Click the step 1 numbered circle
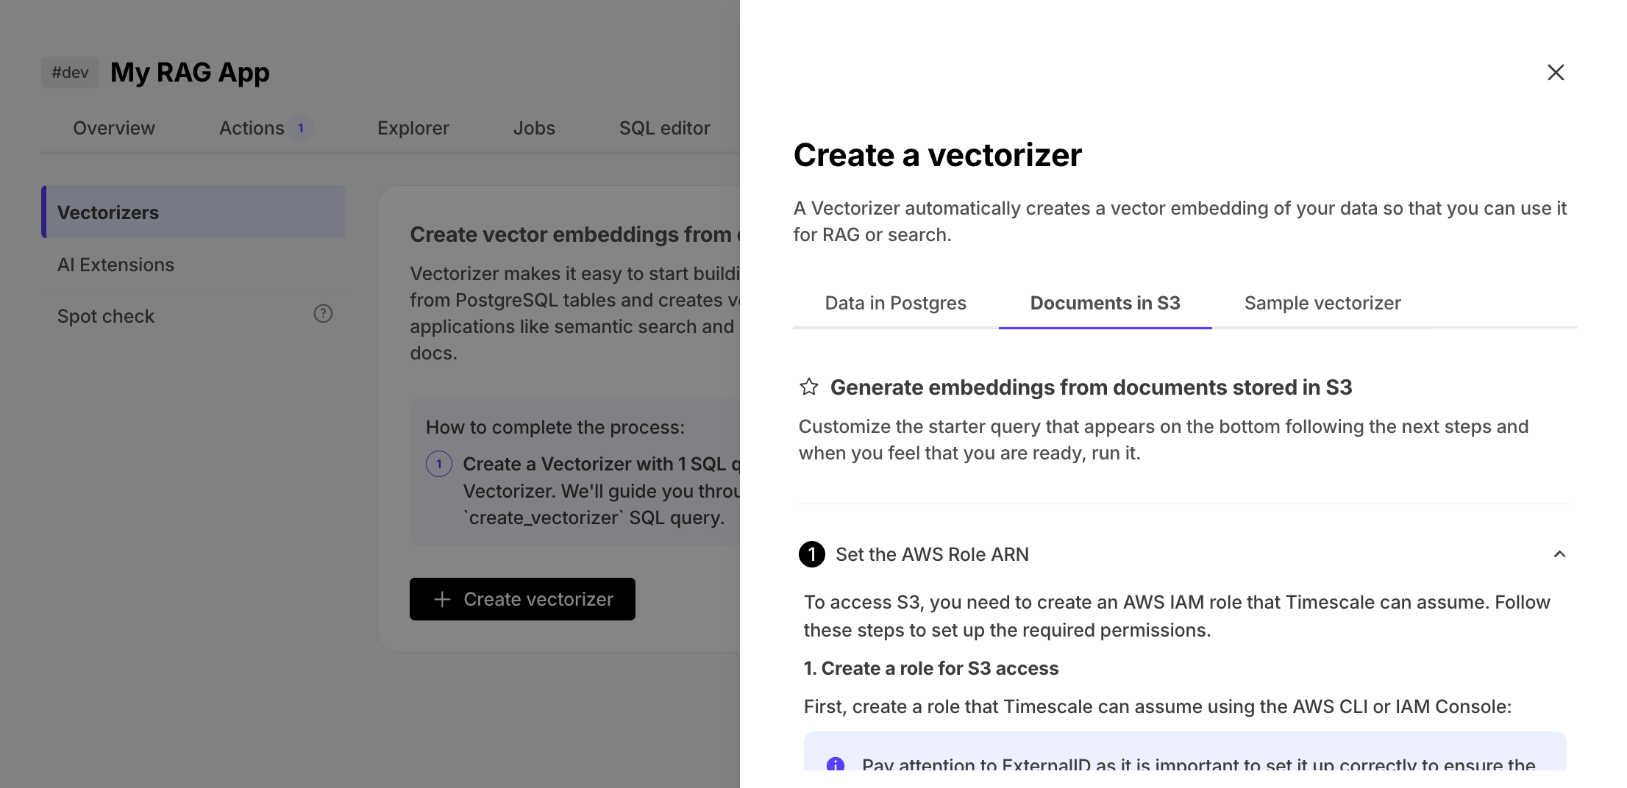The image size is (1627, 788). click(x=812, y=554)
